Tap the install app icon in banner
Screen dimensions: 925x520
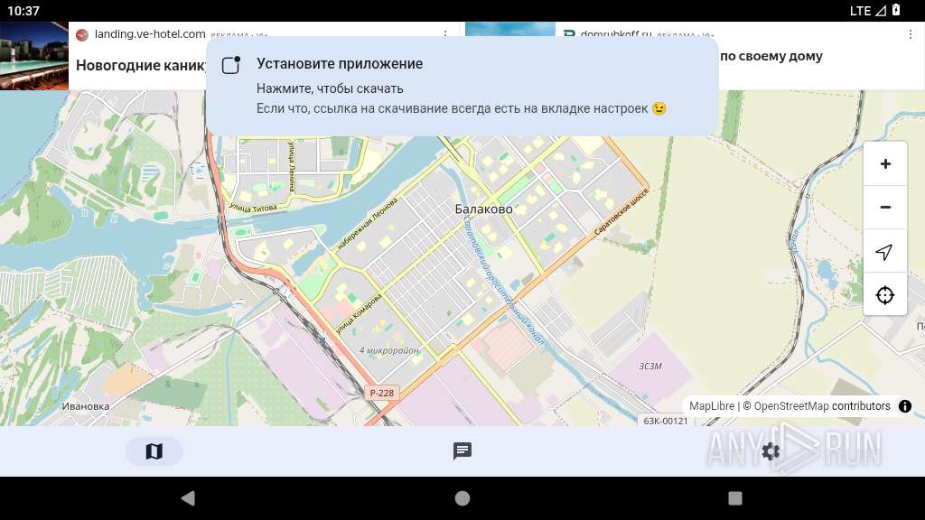pyautogui.click(x=230, y=65)
